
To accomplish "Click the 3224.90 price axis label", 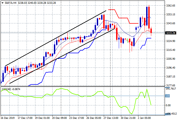I will 171,41.
